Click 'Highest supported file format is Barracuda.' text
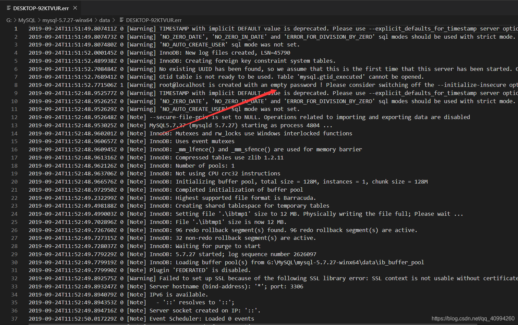Screen dimensions: 518x325 (246, 198)
